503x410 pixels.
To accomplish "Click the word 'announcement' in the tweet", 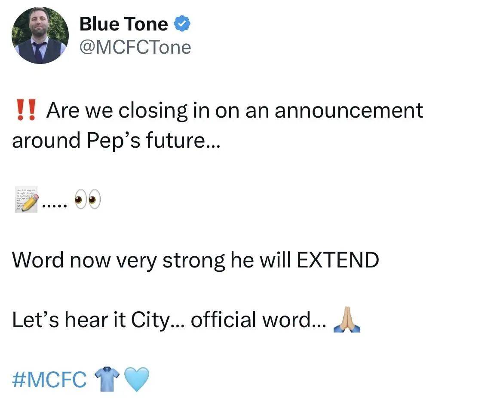I will pyautogui.click(x=349, y=110).
